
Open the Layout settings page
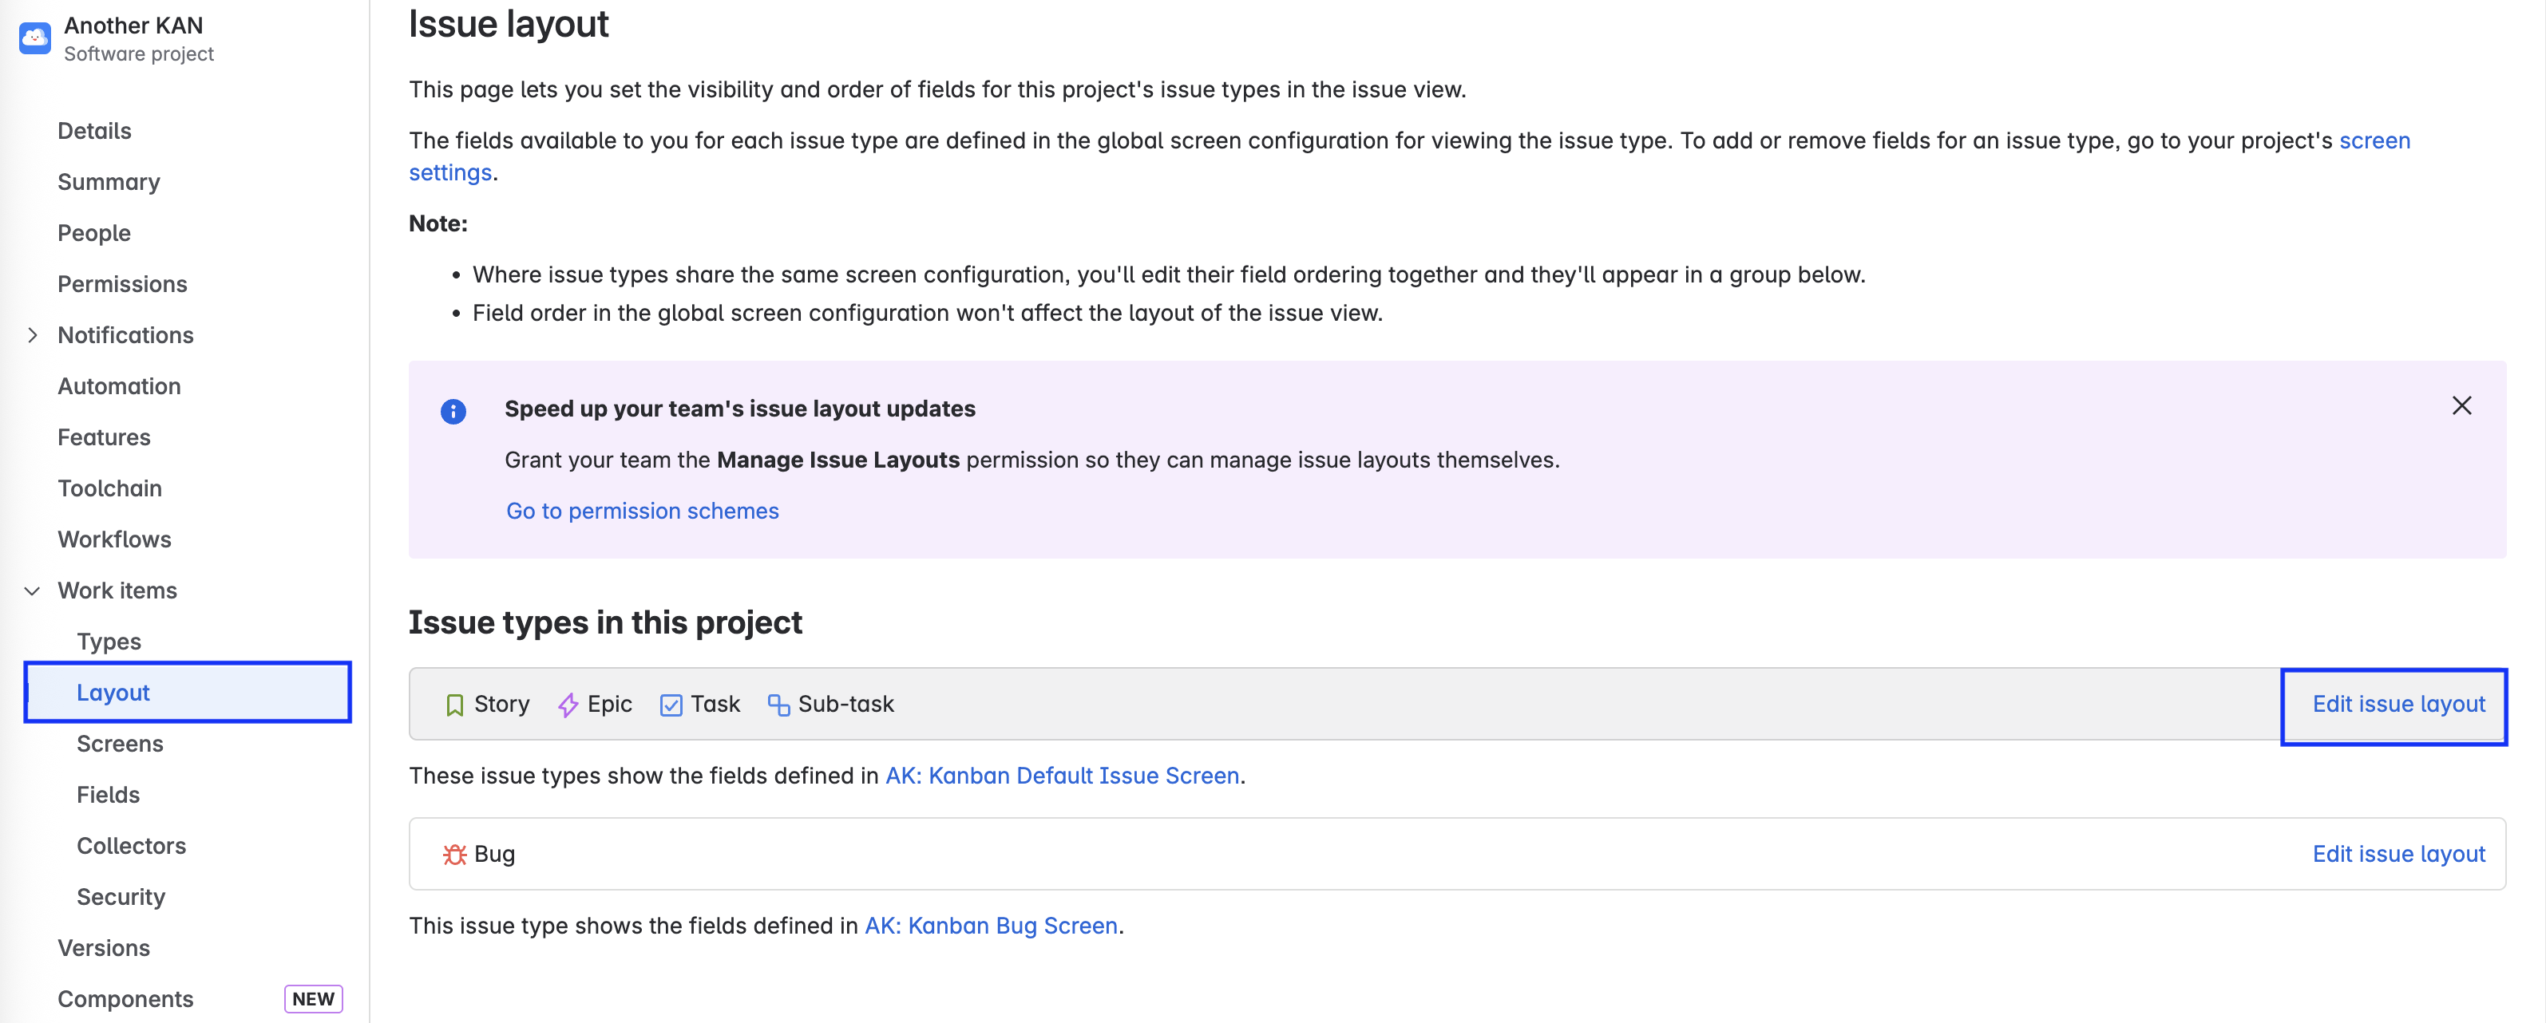pyautogui.click(x=113, y=693)
